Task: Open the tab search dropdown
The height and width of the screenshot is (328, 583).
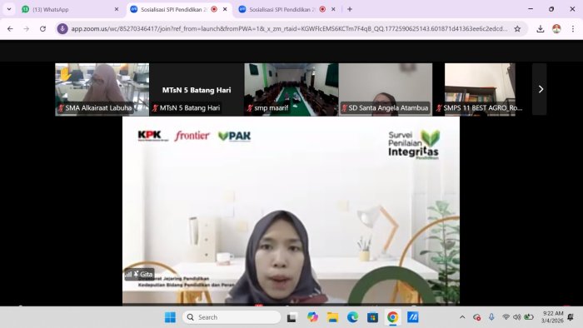Action: [x=9, y=9]
